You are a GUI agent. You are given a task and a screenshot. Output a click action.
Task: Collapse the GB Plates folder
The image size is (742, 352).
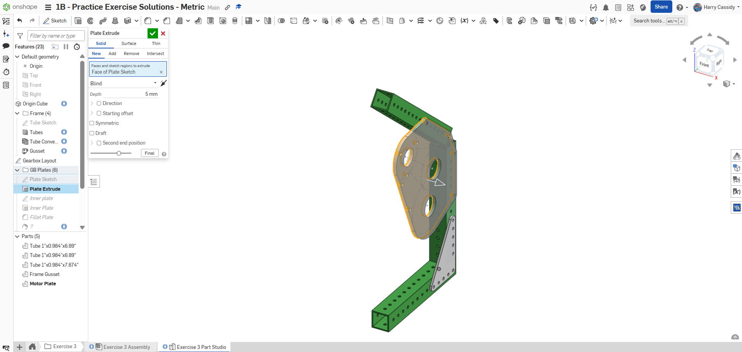coord(17,170)
